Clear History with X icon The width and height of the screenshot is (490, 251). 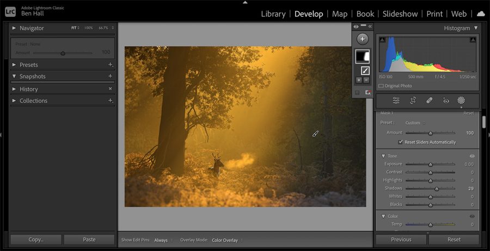110,89
